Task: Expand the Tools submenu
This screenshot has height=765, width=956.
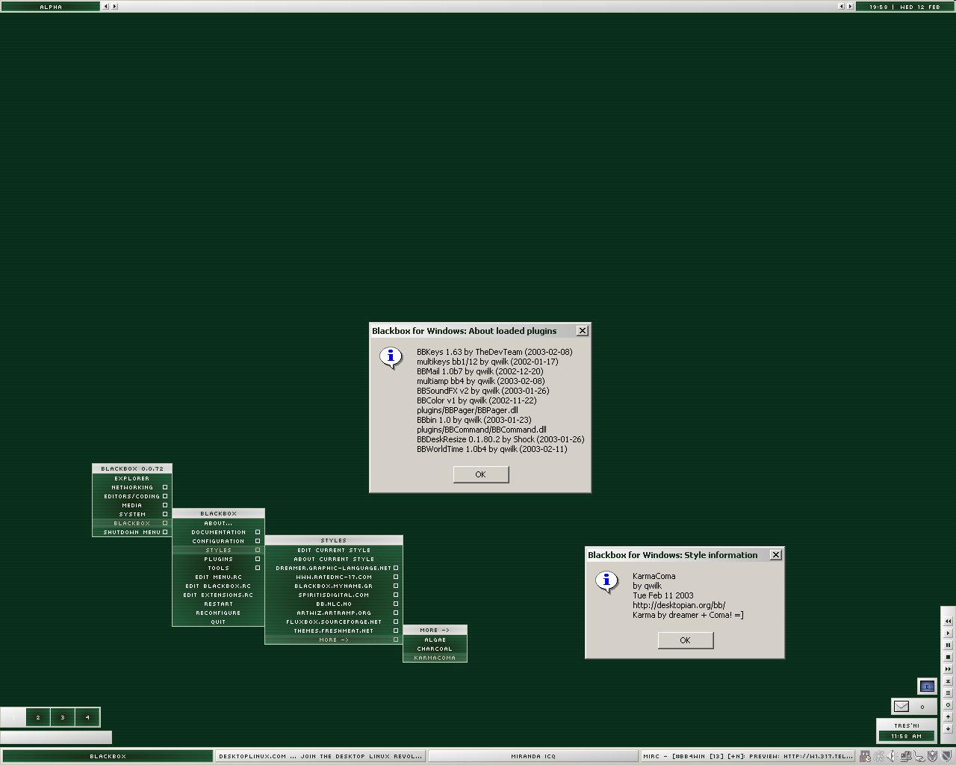Action: [x=218, y=568]
